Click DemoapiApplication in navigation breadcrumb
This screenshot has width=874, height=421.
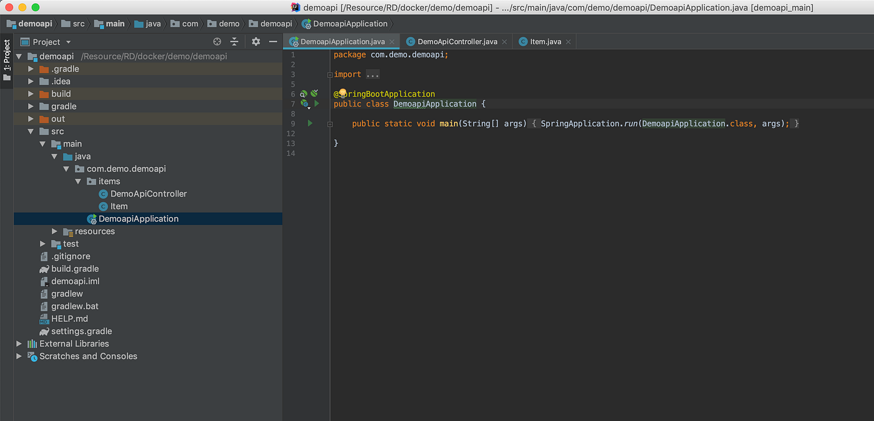[x=345, y=24]
